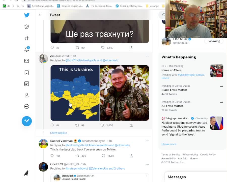227x182 pixels.
Task: Open Cookie Policy link
Action: (208, 154)
